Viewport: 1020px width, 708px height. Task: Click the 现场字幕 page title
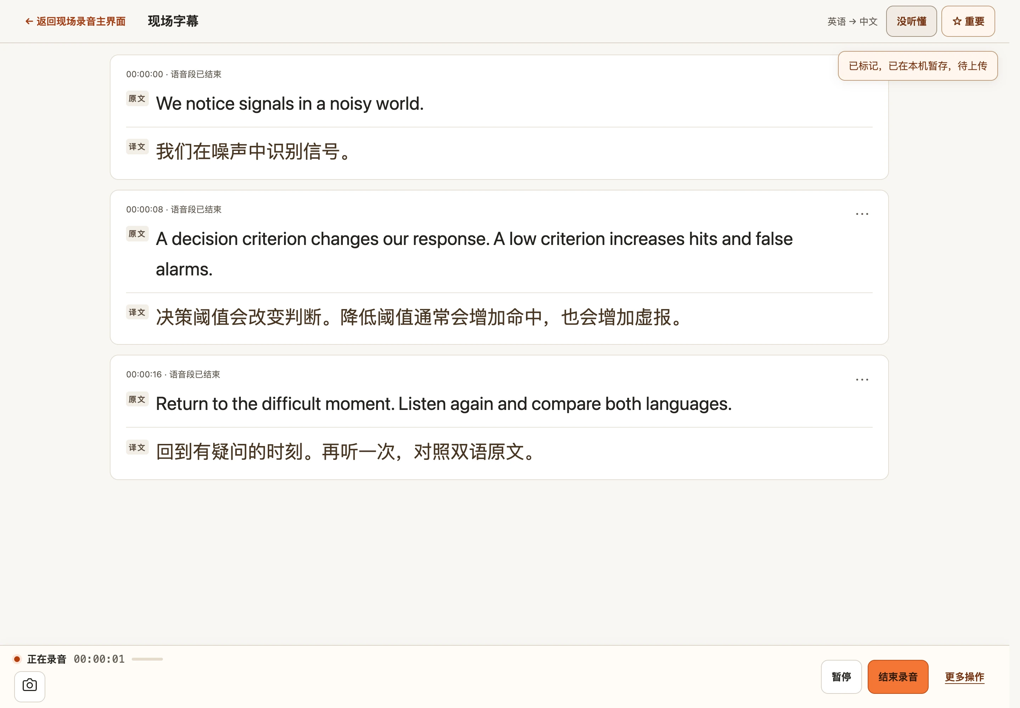tap(173, 21)
